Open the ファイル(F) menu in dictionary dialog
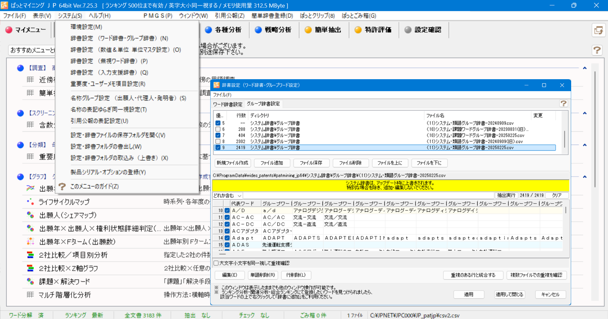The image size is (608, 319). click(x=222, y=95)
